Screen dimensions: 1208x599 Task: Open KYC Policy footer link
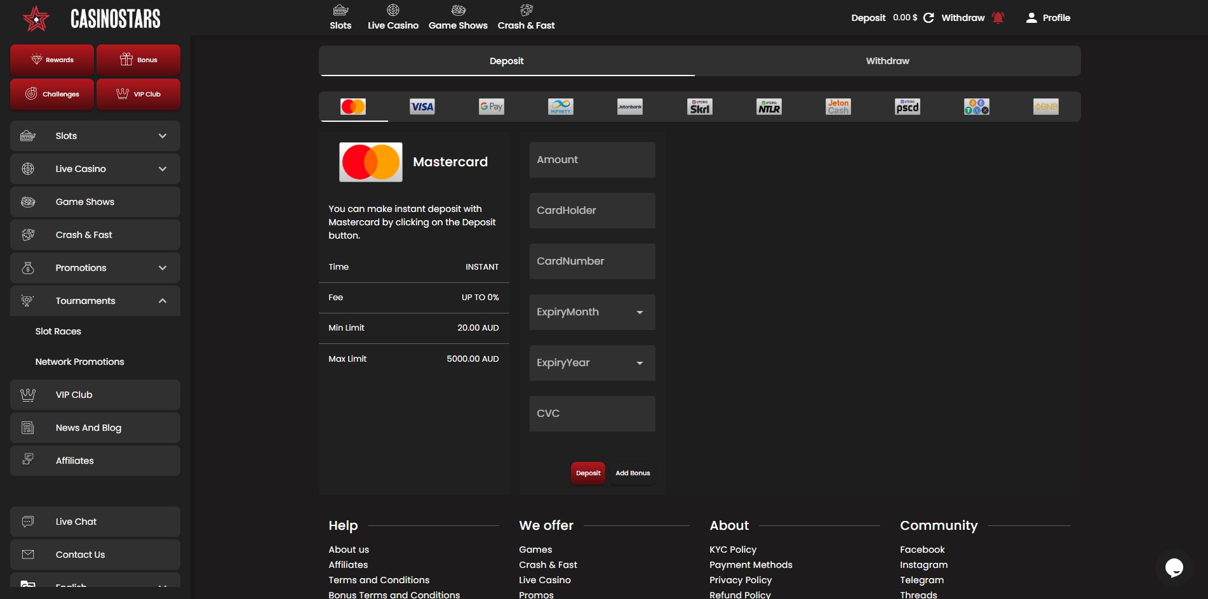[x=733, y=550]
